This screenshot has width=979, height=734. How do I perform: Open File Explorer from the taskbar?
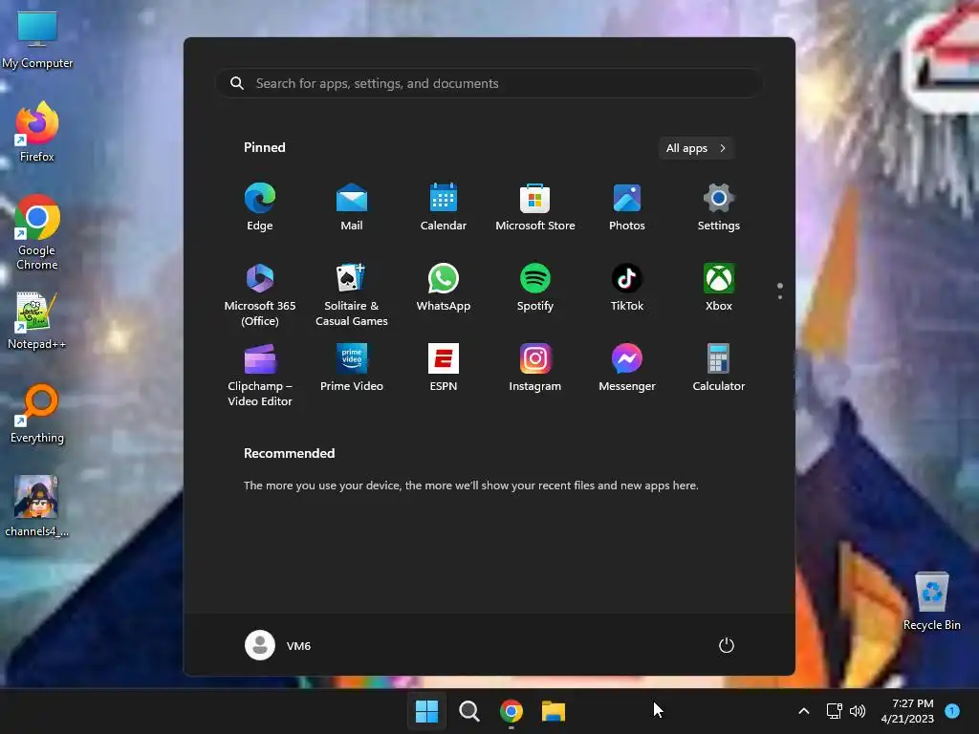[x=554, y=711]
